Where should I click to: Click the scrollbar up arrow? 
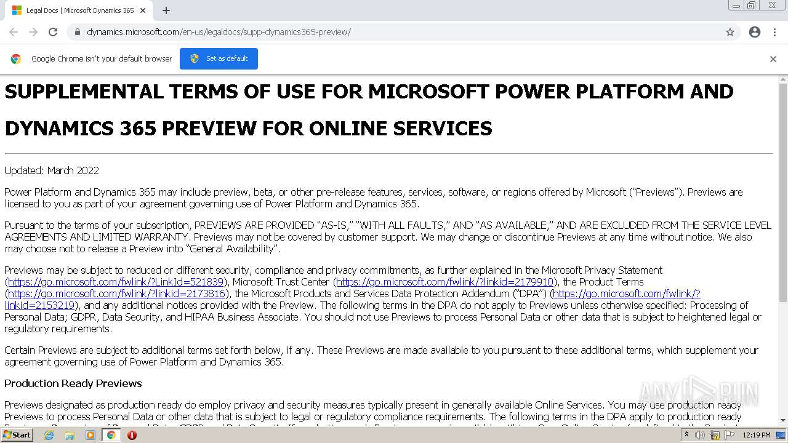click(783, 79)
